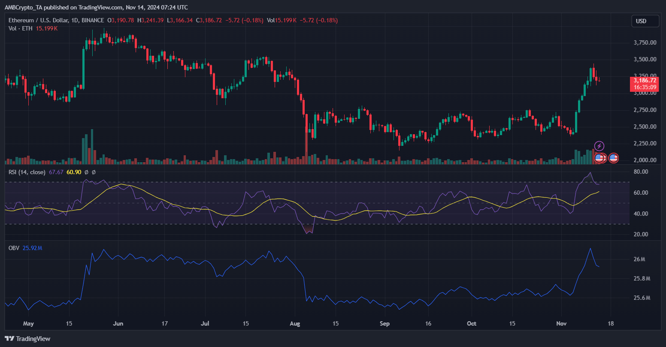Click the '20.00' RSI axis label

pos(641,234)
